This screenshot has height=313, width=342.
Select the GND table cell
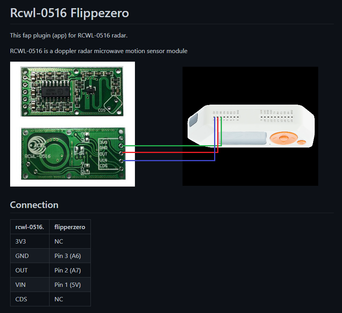pos(30,256)
